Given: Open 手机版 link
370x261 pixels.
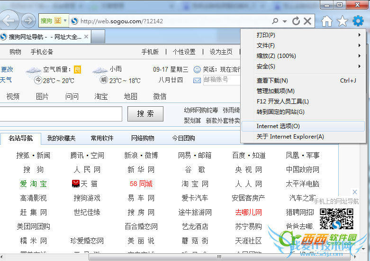Looking at the screenshot, I should [x=150, y=52].
